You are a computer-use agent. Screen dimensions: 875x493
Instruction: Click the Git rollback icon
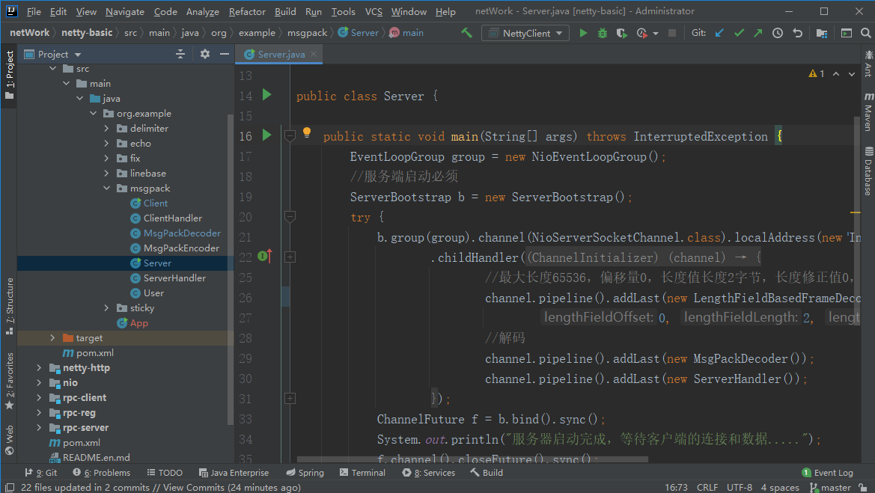(x=797, y=33)
